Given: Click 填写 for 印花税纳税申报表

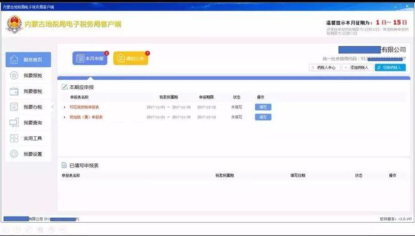Looking at the screenshot, I should 263,107.
